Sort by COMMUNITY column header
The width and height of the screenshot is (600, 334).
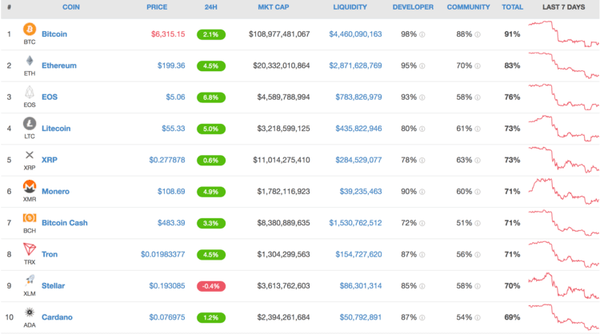click(468, 7)
